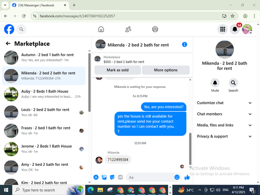Open Frases - 2 bed 1 bath conversation
The height and width of the screenshot is (195, 260).
click(x=44, y=131)
